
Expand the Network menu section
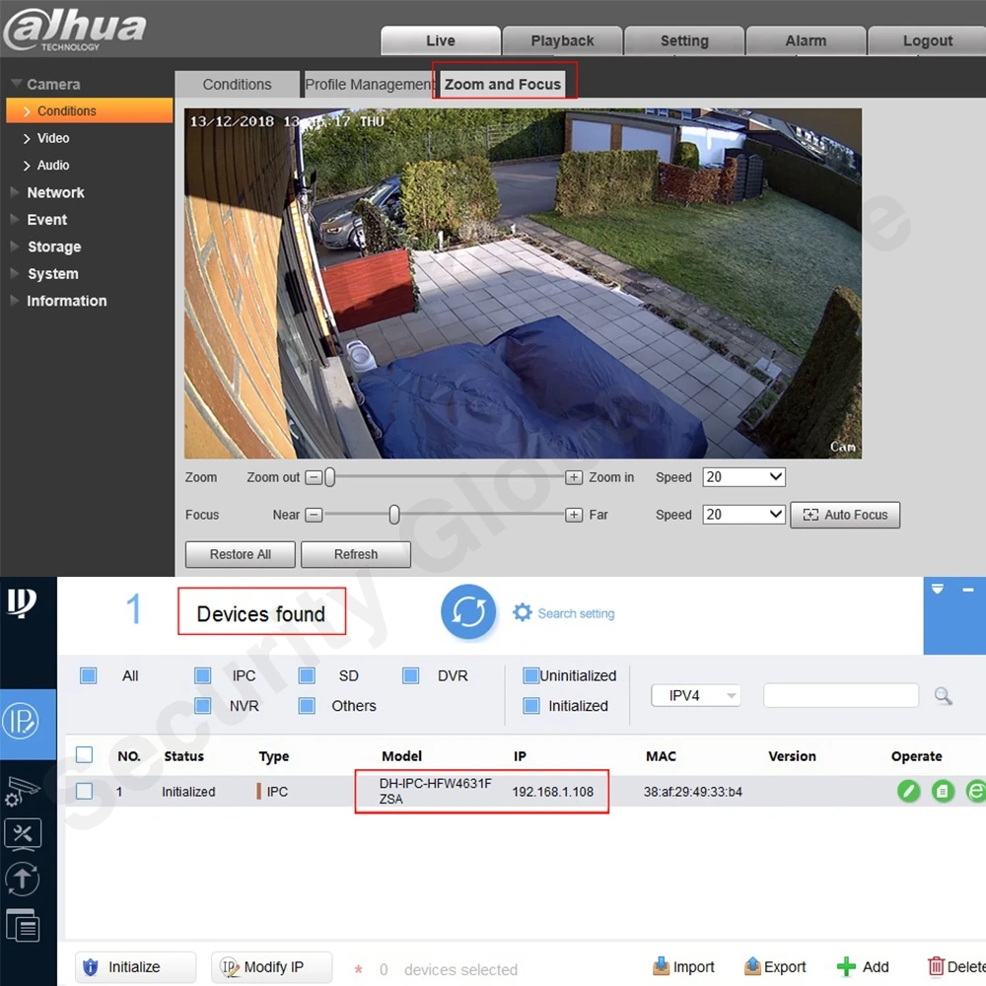(55, 192)
